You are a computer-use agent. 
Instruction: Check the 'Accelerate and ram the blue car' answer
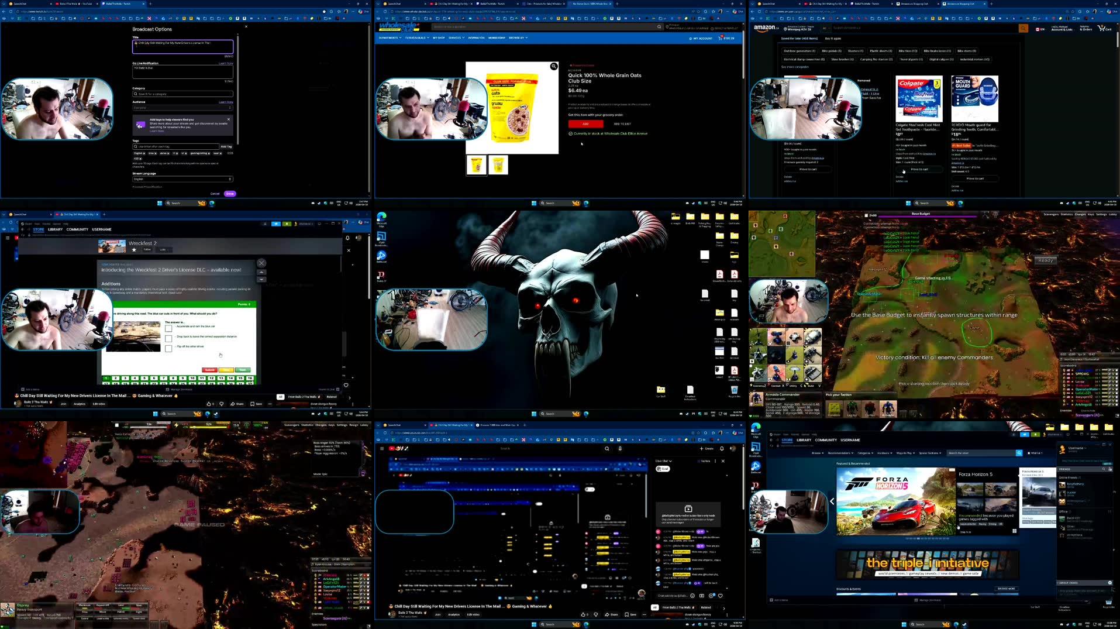click(168, 328)
